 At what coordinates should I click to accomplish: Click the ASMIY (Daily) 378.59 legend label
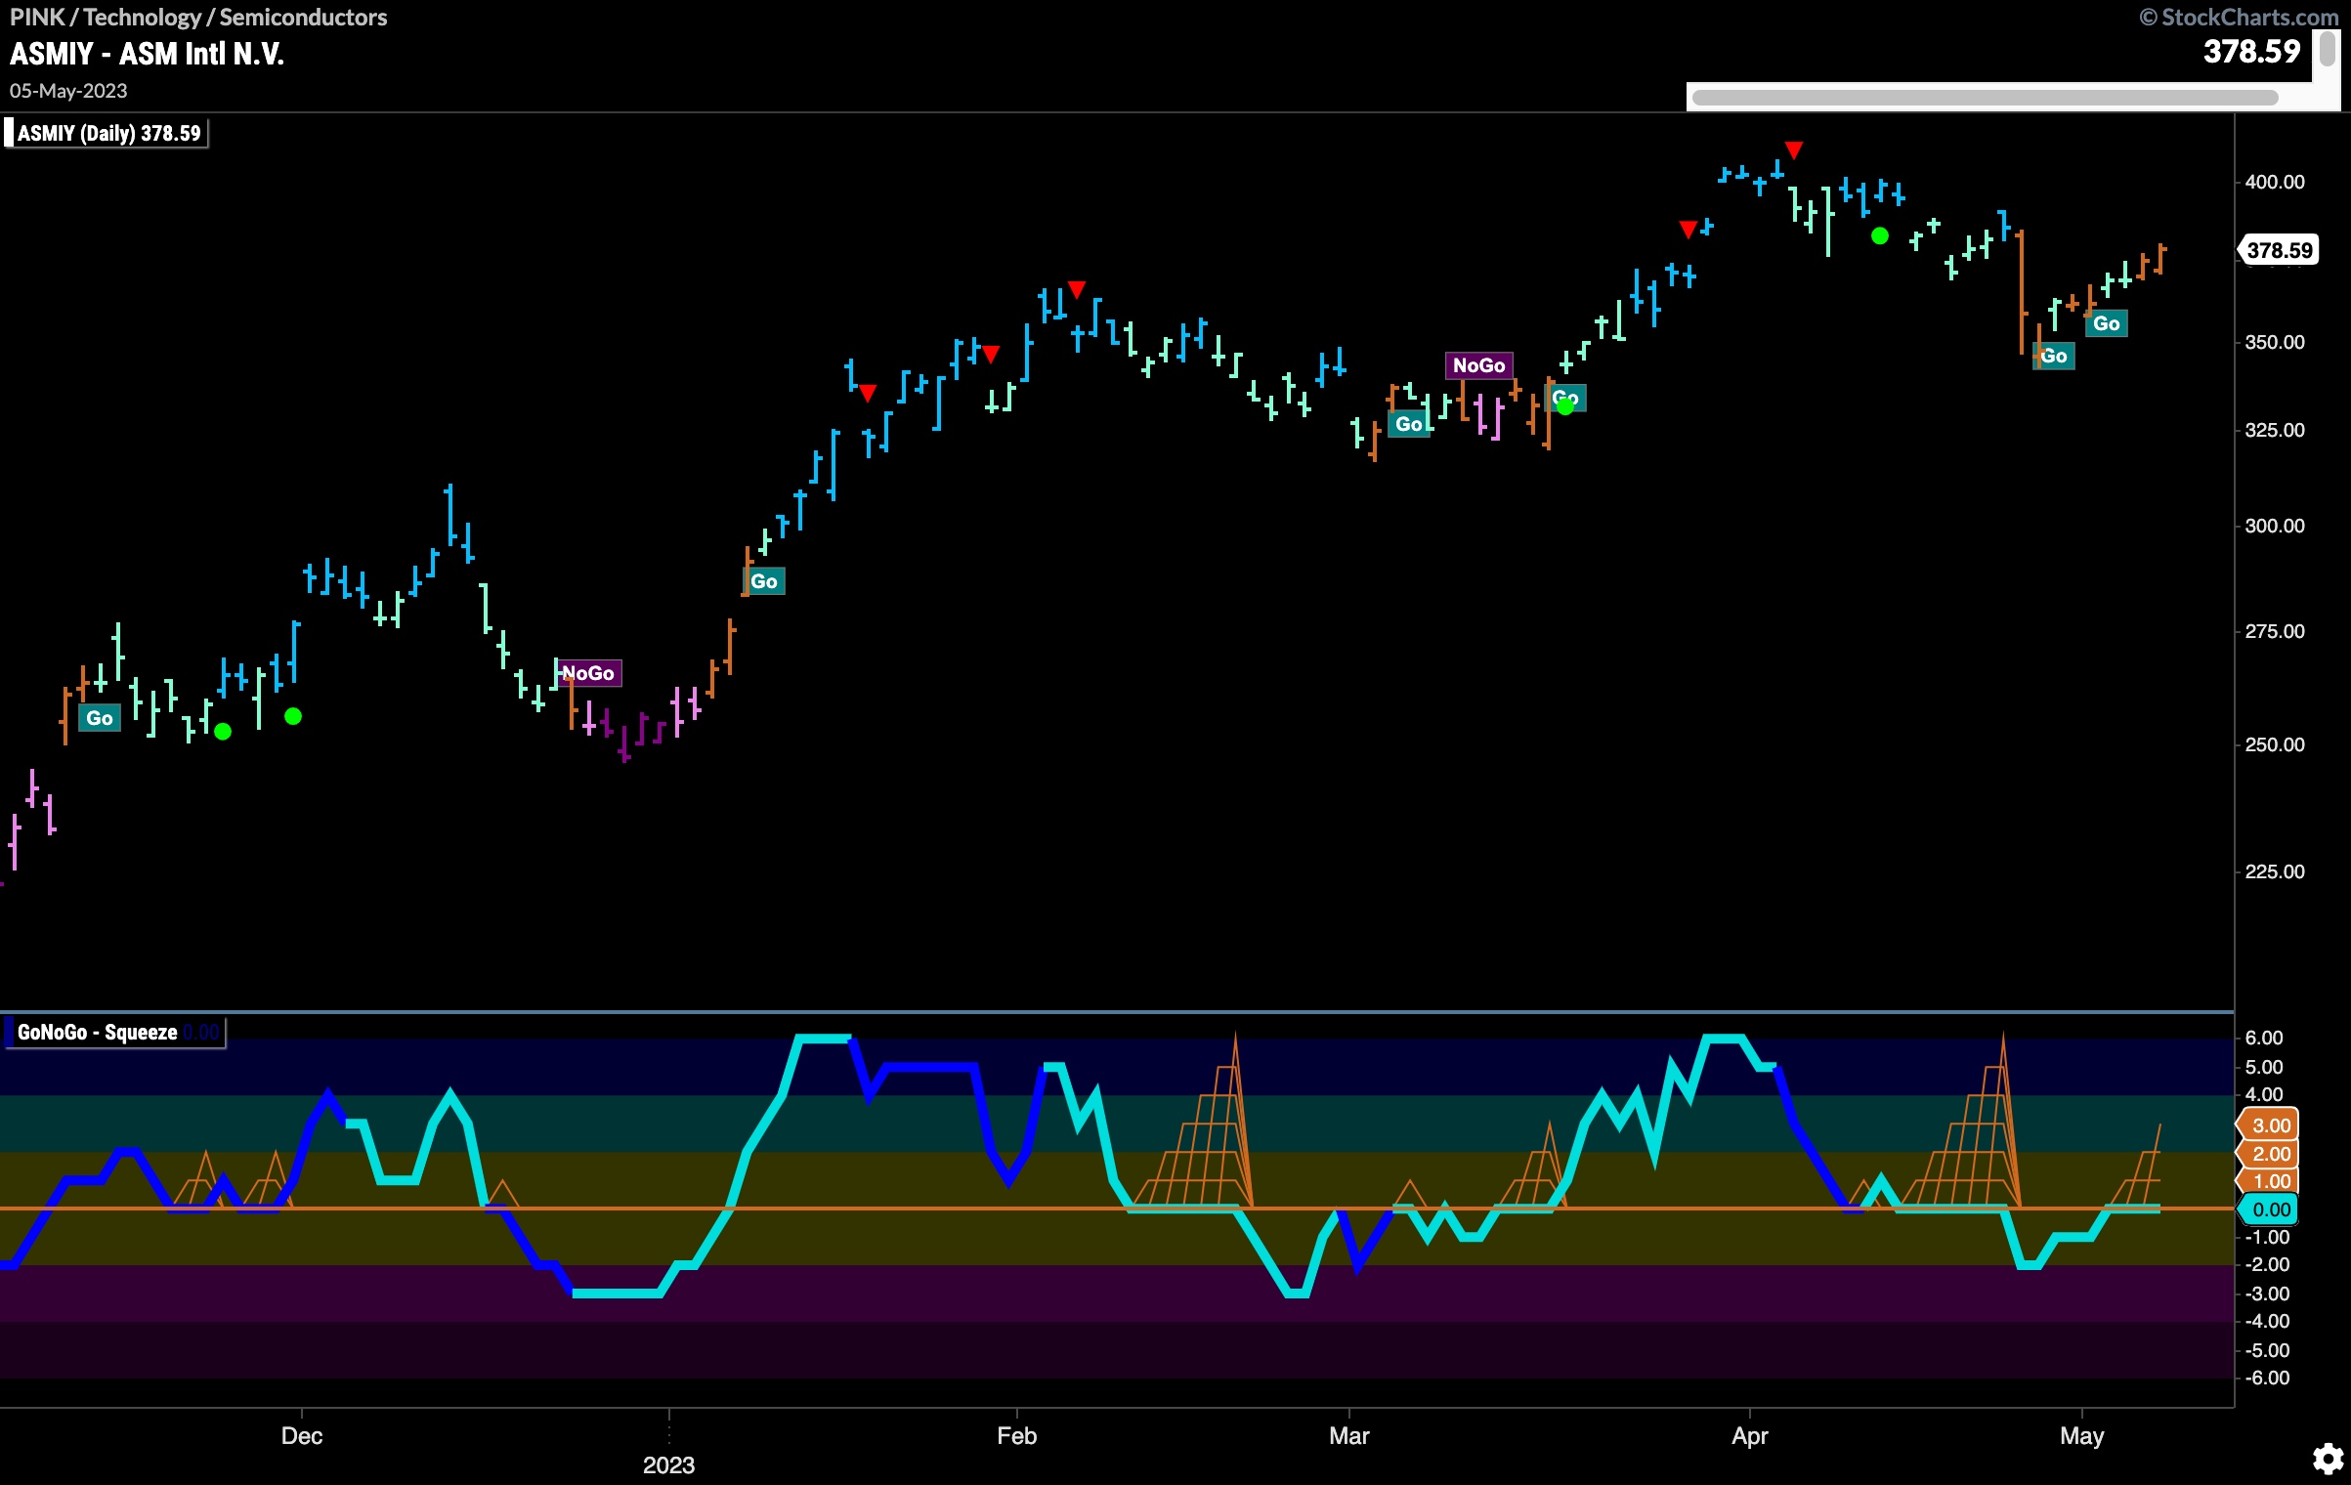click(107, 133)
